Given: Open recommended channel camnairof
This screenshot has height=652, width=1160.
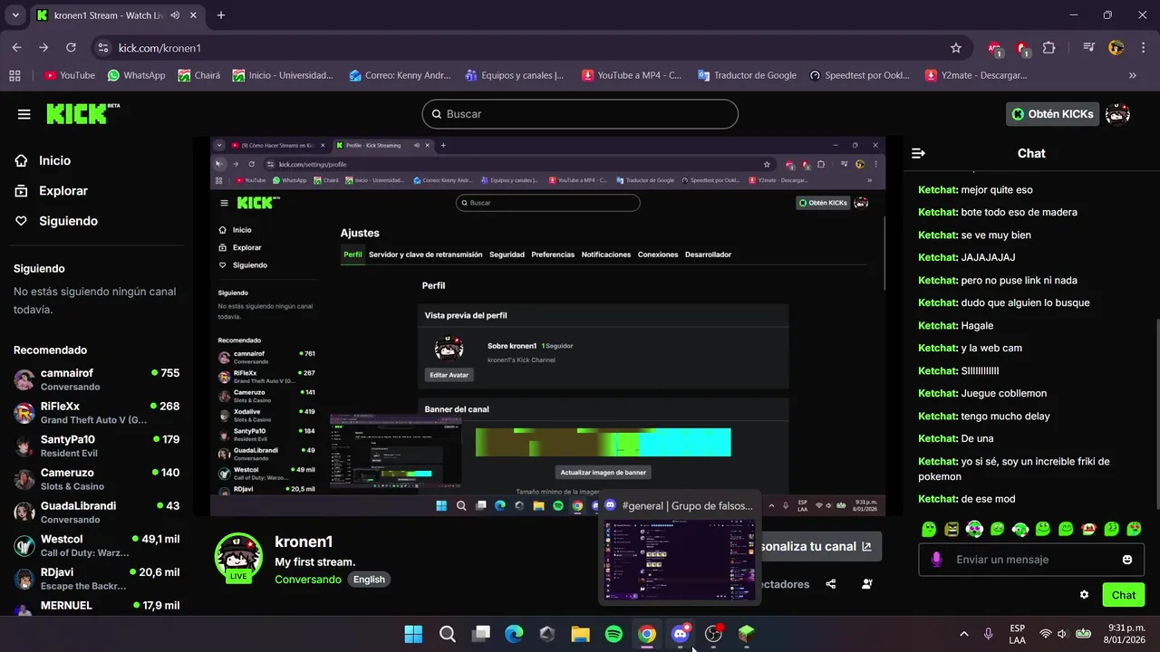Looking at the screenshot, I should click(x=97, y=379).
